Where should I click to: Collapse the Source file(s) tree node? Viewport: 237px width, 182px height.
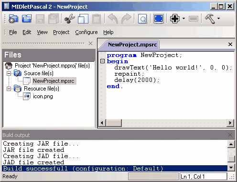(9, 73)
